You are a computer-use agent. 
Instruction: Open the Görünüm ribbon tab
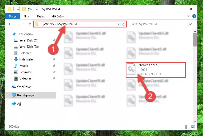tap(58, 16)
